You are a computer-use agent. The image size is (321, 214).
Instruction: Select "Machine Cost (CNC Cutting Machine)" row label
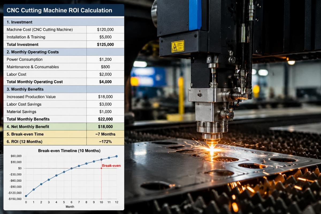point(40,29)
